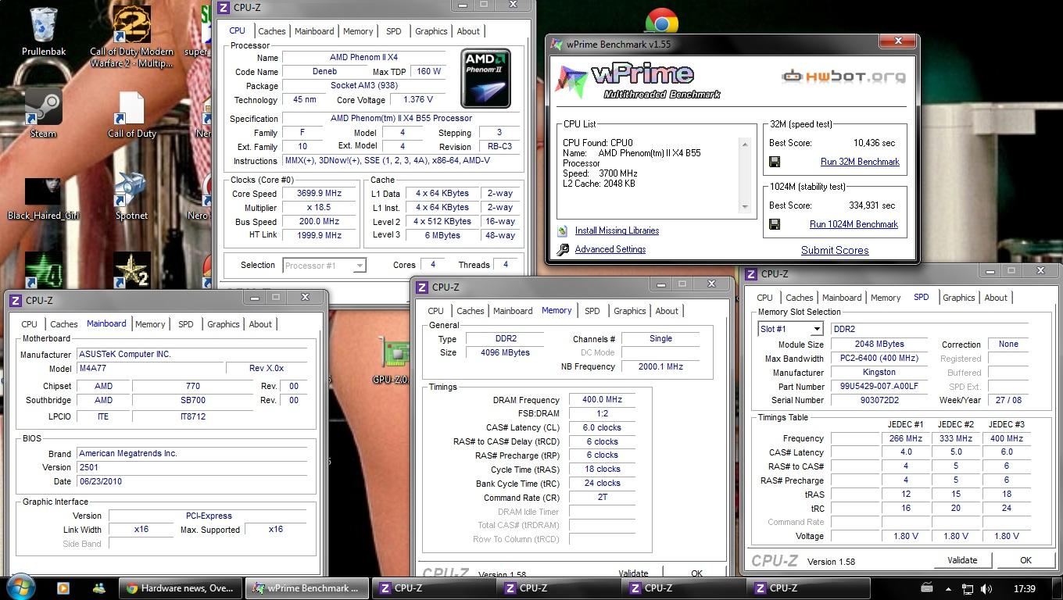Screen dimensions: 1063x600
Task: Open the GPU-Z desktop shortcut
Action: click(x=393, y=361)
